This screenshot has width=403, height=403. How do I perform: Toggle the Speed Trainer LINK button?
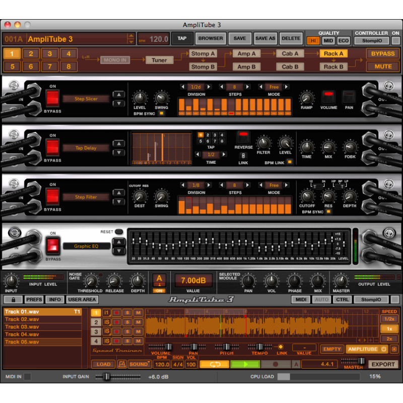pyautogui.click(x=281, y=347)
